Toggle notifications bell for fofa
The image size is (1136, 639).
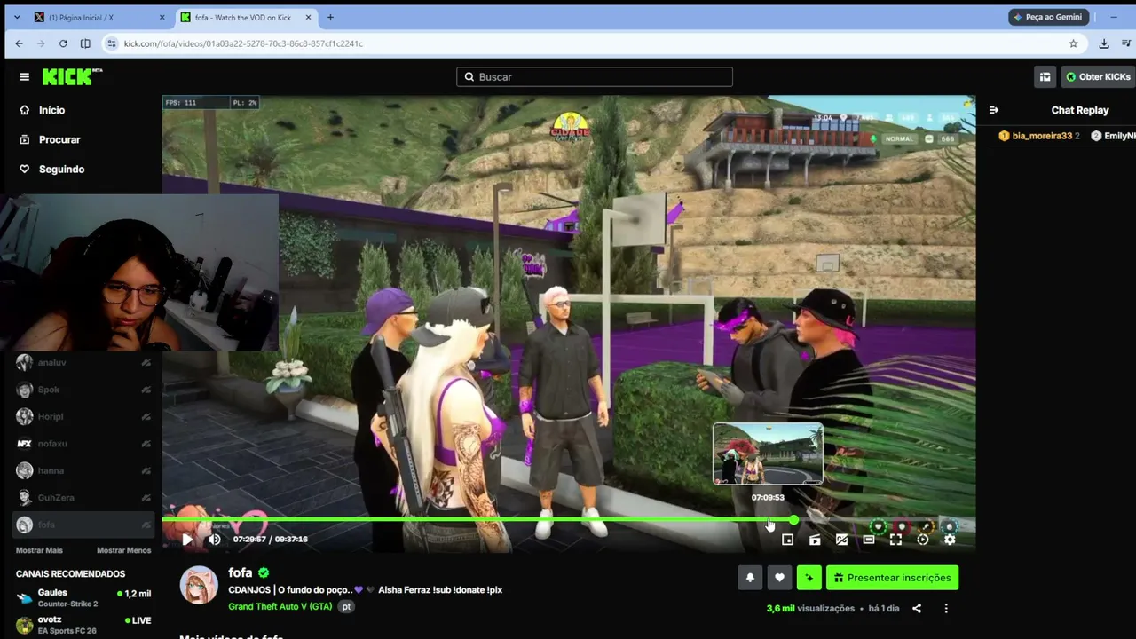pos(750,578)
